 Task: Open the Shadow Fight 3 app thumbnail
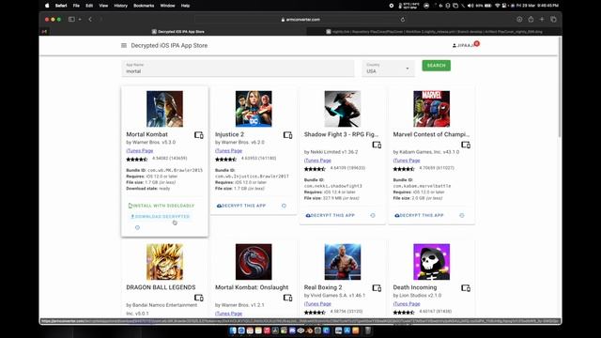pyautogui.click(x=343, y=109)
